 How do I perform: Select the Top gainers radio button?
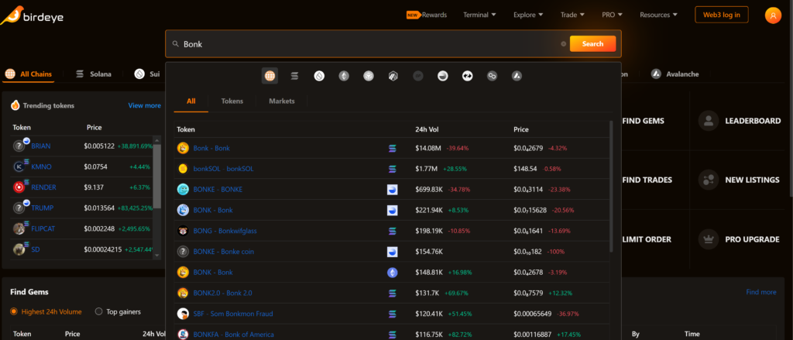click(98, 311)
